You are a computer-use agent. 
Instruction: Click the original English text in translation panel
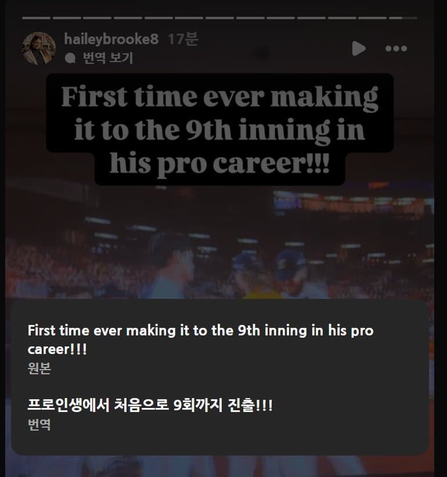point(200,339)
